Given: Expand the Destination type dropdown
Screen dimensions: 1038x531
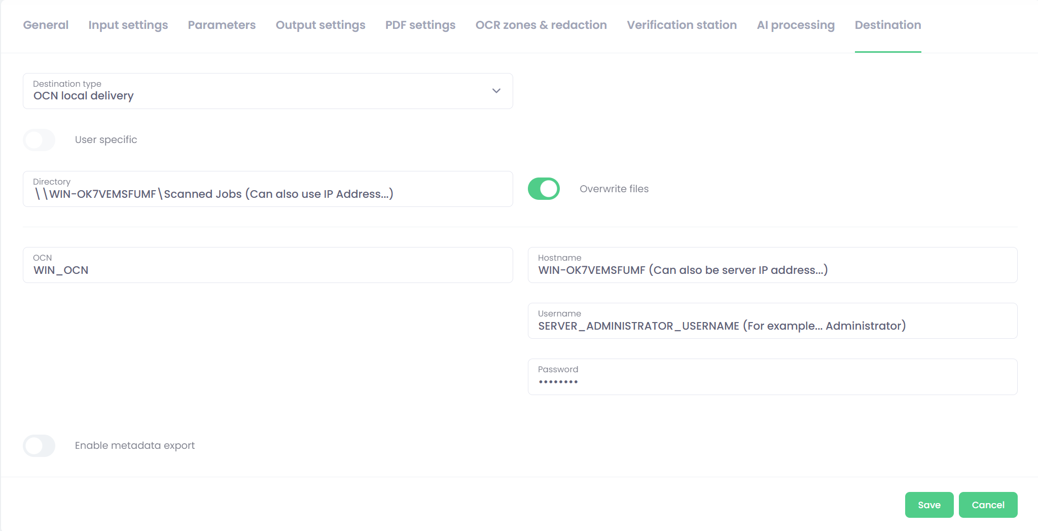Looking at the screenshot, I should click(x=268, y=91).
